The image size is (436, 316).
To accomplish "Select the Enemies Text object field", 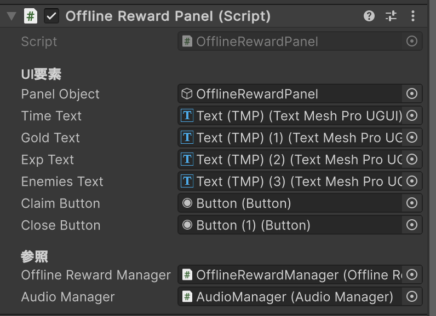I will click(x=290, y=182).
